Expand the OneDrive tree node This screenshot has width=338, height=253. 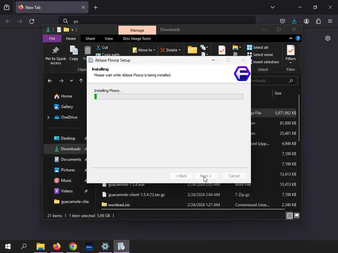(48, 117)
